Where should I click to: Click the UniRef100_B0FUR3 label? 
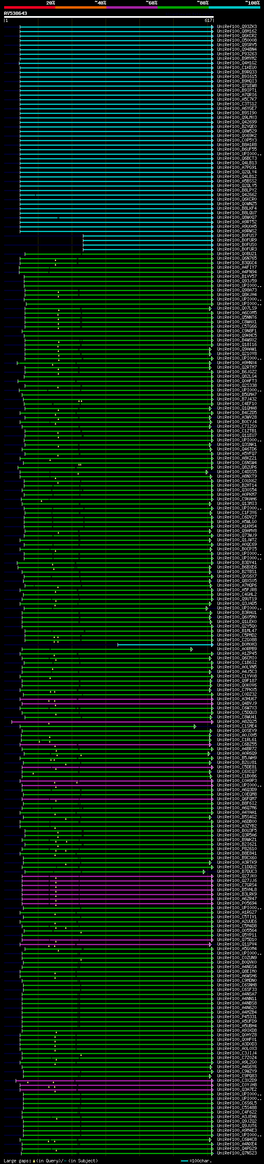[237, 249]
